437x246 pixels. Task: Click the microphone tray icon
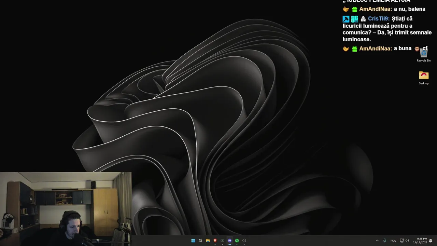tap(385, 241)
